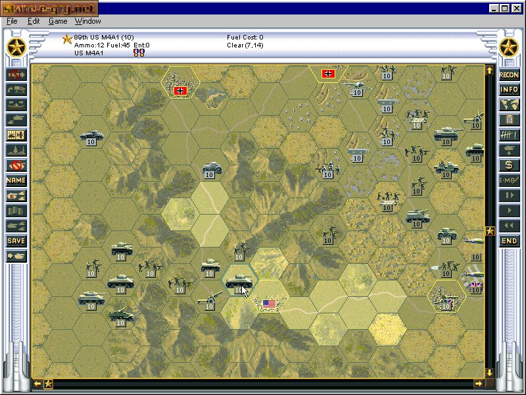
Task: Toggle the terrain display trees icon
Action: [x=16, y=150]
